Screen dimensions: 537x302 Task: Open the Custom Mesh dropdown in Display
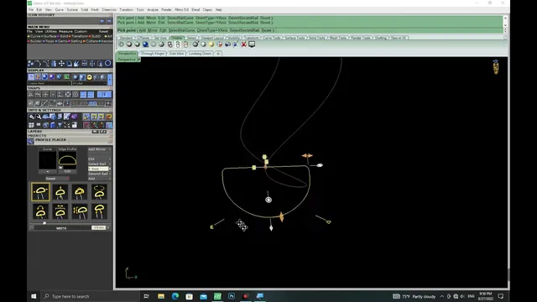(x=50, y=83)
